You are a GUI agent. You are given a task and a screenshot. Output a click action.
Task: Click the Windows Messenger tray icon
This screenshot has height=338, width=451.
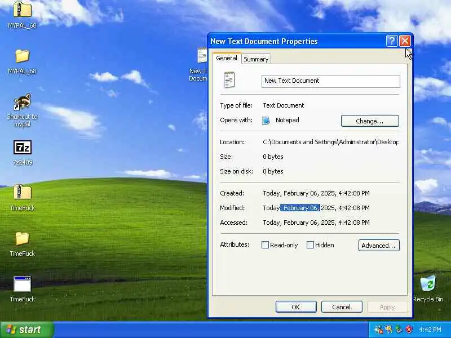(379, 330)
